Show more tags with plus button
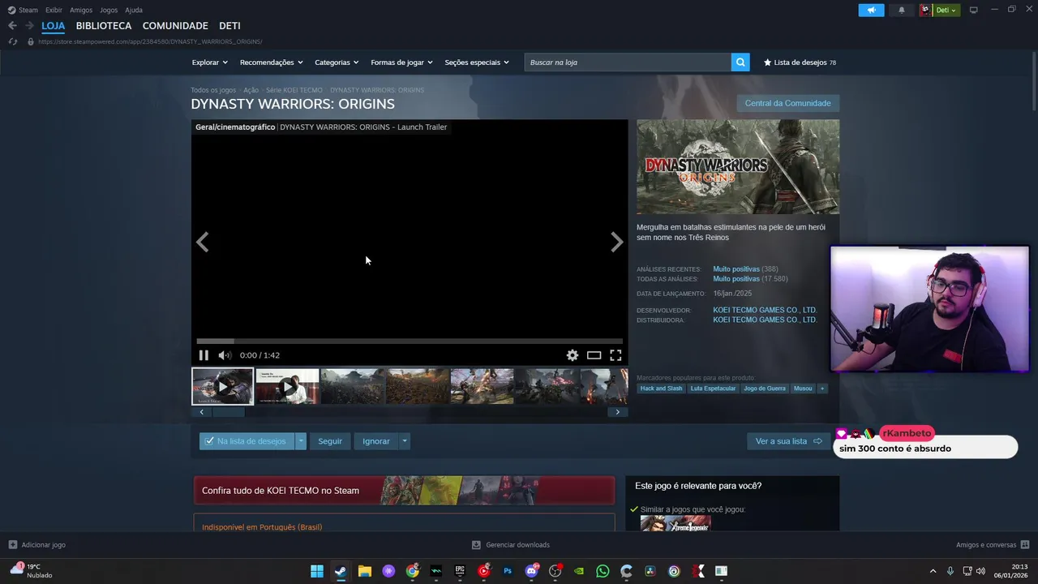The width and height of the screenshot is (1038, 584). point(822,389)
